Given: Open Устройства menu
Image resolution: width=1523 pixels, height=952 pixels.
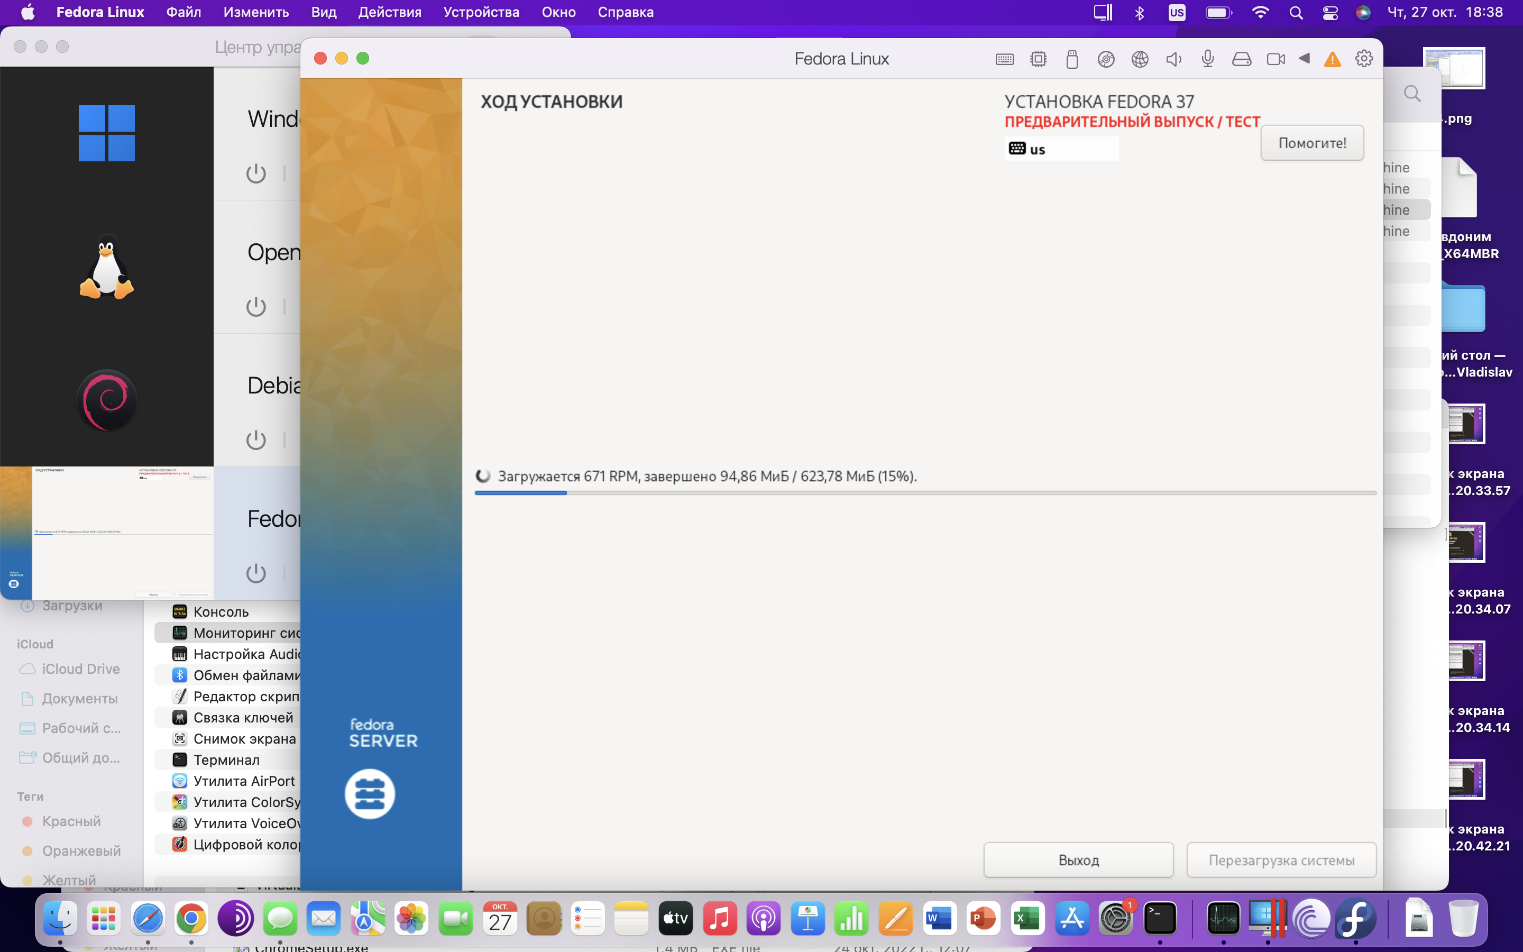Looking at the screenshot, I should tap(481, 12).
